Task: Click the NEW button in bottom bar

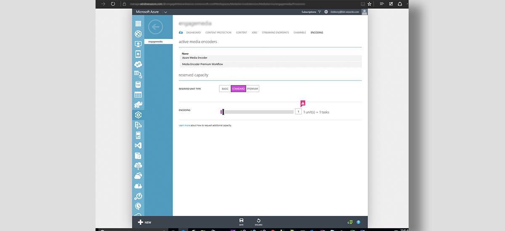Action: (144, 222)
